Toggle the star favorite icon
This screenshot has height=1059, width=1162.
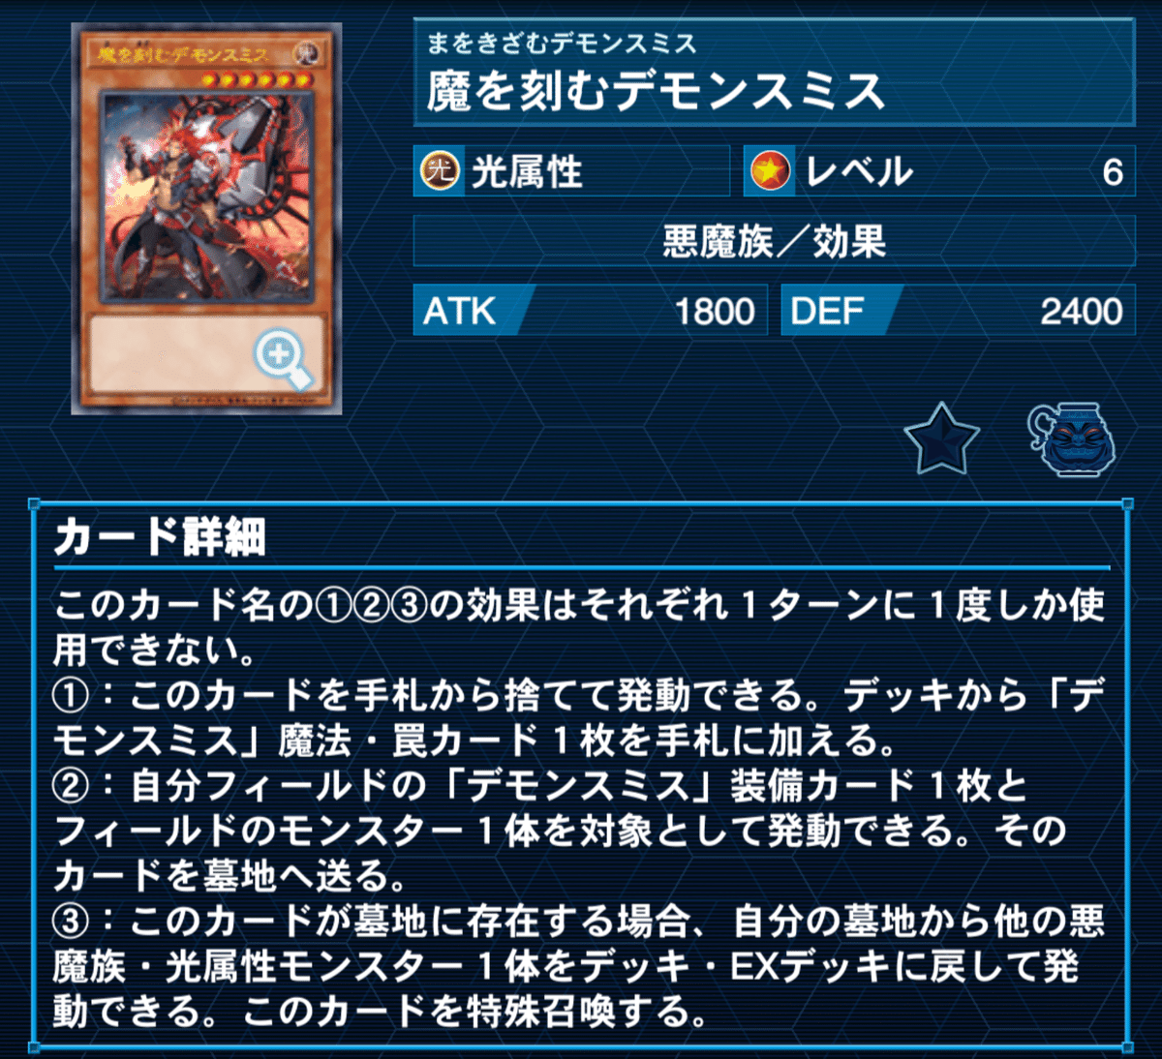(x=941, y=439)
